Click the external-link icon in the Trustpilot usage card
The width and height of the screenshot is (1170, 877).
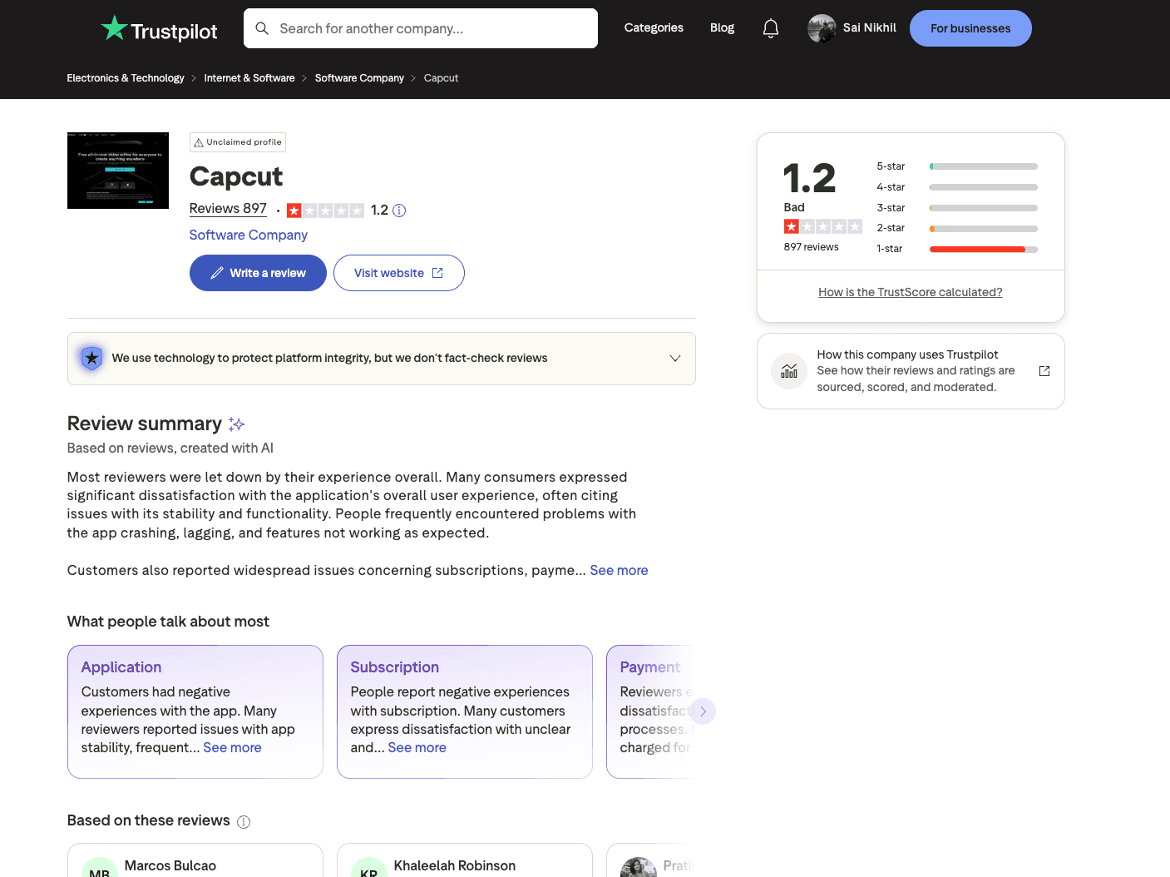pyautogui.click(x=1044, y=370)
